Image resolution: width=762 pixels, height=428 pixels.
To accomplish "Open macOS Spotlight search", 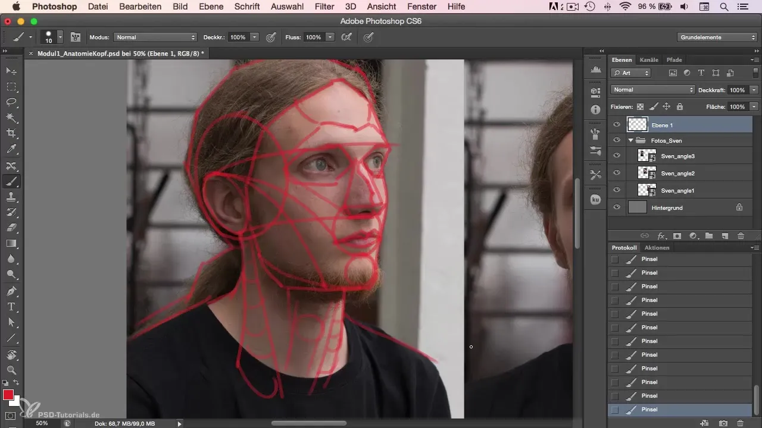I will pos(724,7).
